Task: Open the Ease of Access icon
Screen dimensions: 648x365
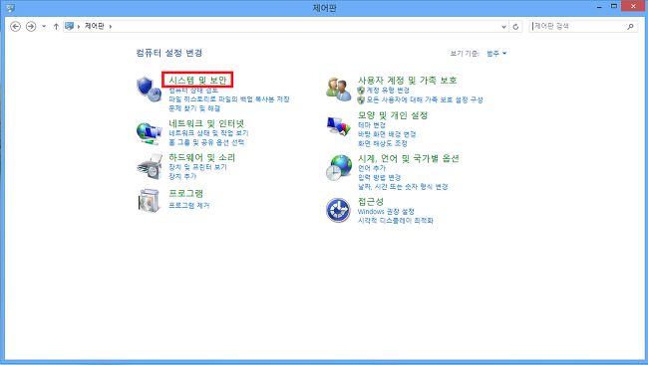Action: pos(338,210)
